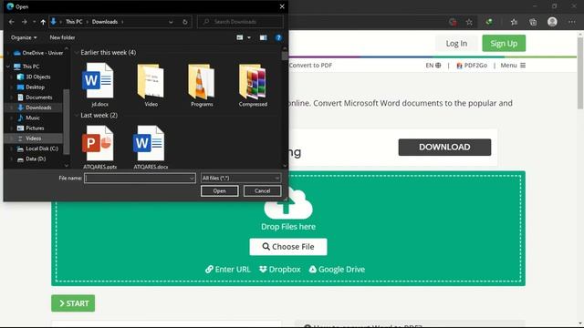Choose Enter URL upload option
Screen dimensions: 584x328
pyautogui.click(x=228, y=270)
